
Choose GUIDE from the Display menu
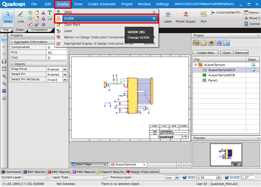pos(107,18)
